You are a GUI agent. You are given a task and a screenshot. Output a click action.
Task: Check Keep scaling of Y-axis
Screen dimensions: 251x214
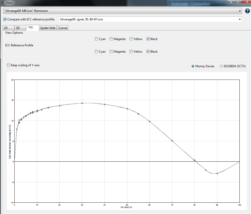click(x=8, y=65)
